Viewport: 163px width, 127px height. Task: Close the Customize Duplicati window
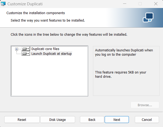[x=156, y=4]
